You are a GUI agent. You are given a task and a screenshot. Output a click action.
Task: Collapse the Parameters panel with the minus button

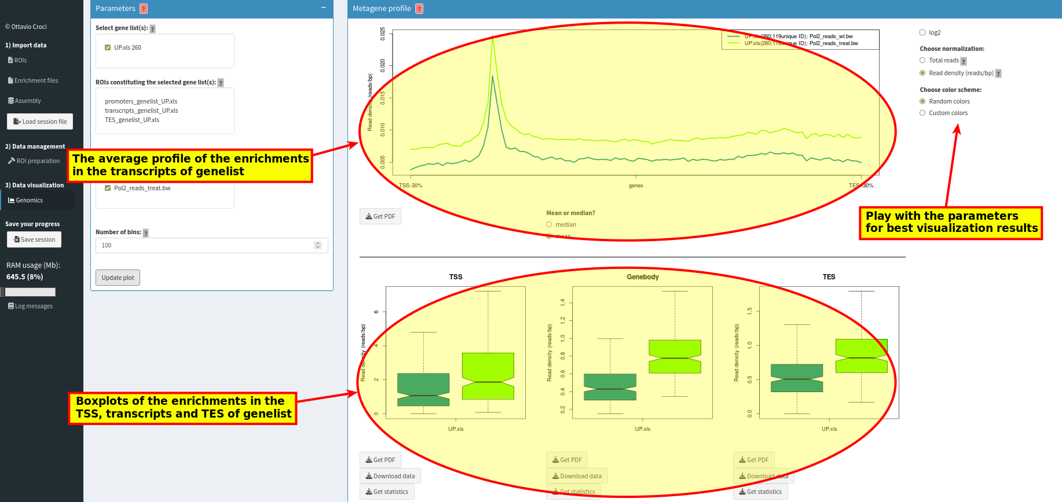point(323,8)
